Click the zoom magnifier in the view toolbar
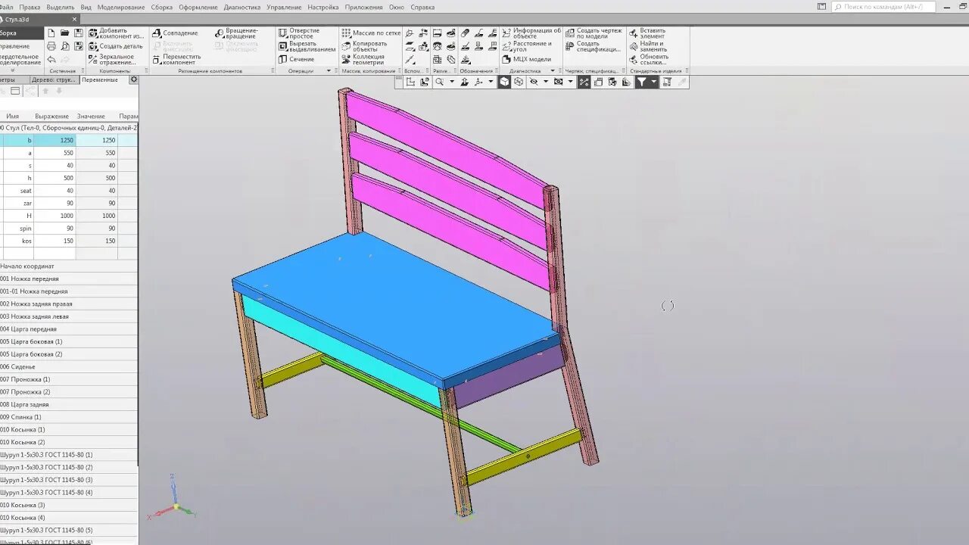 click(439, 82)
